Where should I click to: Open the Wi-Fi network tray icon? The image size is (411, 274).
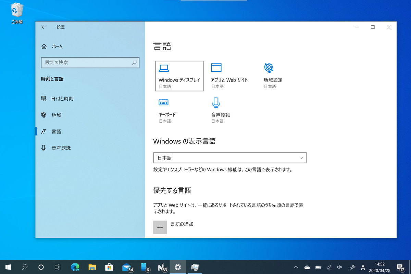pos(329,267)
